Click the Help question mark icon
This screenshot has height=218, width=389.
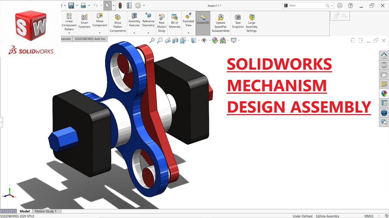[350, 5]
